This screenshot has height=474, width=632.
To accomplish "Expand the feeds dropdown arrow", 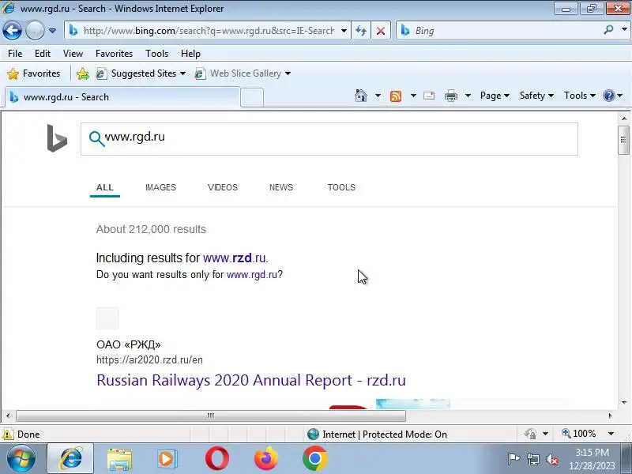I will point(413,96).
